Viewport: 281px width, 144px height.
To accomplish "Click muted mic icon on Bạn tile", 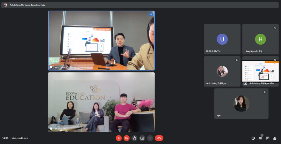I will coord(265,92).
